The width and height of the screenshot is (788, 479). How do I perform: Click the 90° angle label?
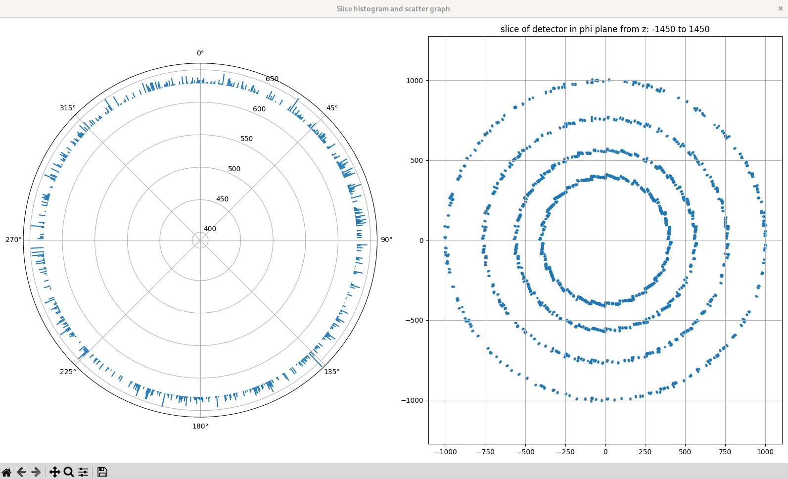[x=386, y=239]
